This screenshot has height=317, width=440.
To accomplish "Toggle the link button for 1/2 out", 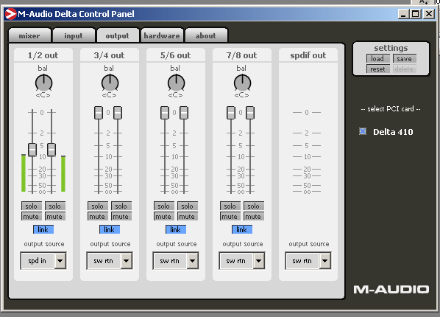I will click(x=43, y=229).
